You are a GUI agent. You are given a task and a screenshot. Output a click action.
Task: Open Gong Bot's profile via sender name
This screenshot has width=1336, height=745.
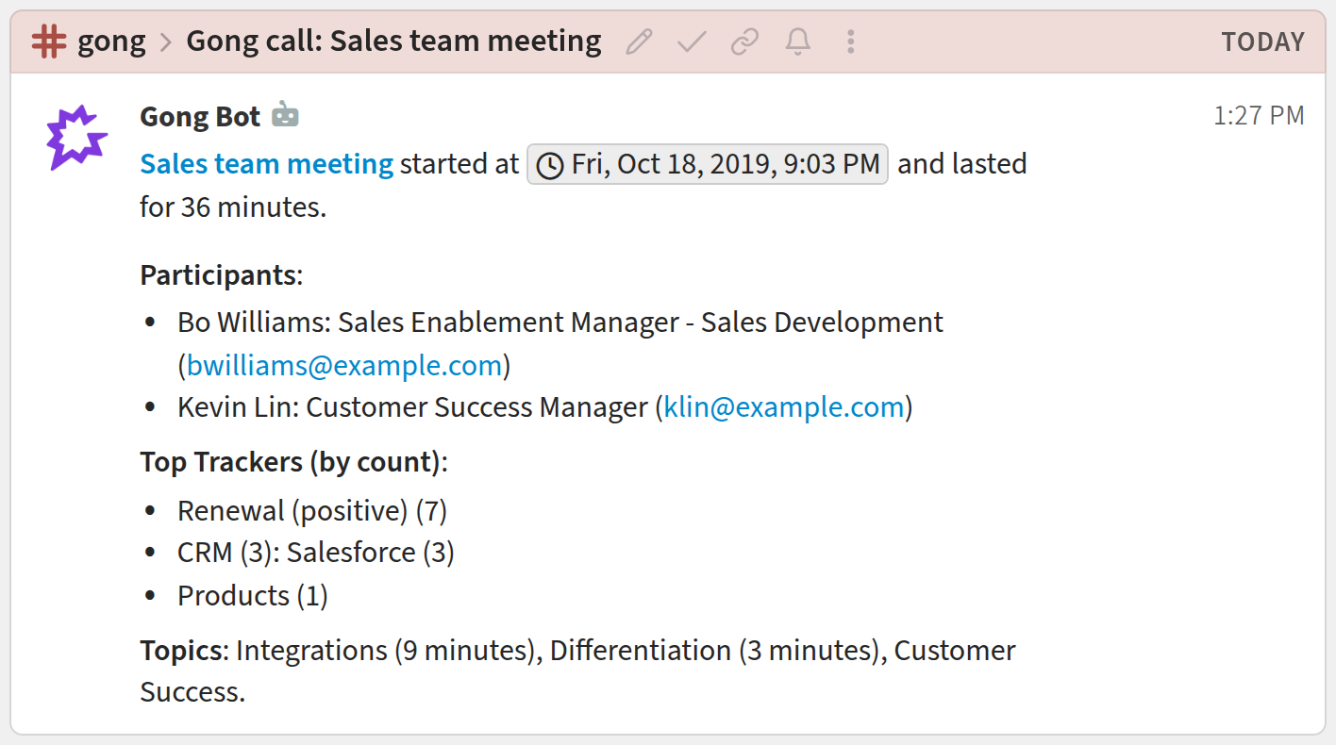click(x=200, y=117)
